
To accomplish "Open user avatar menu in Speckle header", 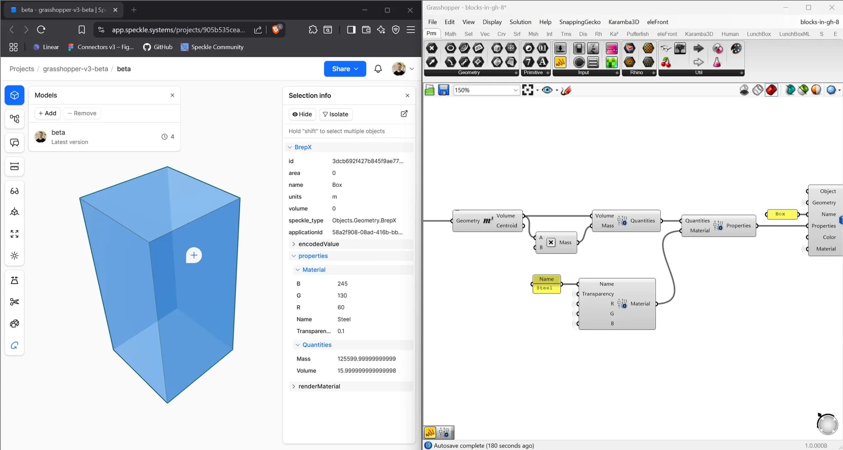I will [x=403, y=69].
